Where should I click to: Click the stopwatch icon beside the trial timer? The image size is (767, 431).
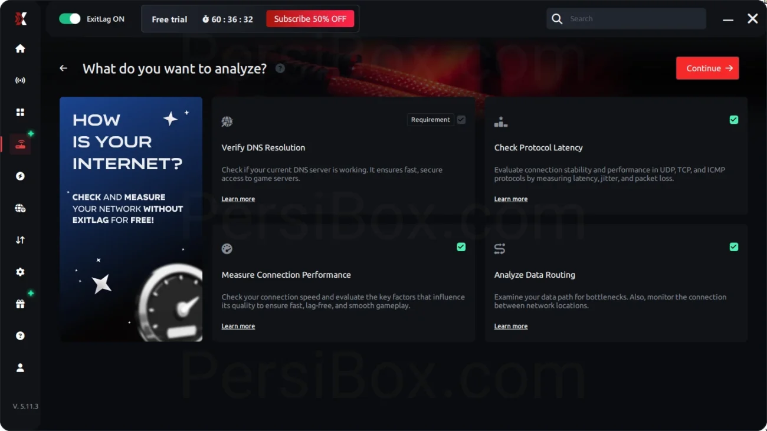205,19
